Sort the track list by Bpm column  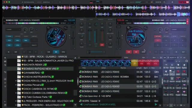(145, 68)
